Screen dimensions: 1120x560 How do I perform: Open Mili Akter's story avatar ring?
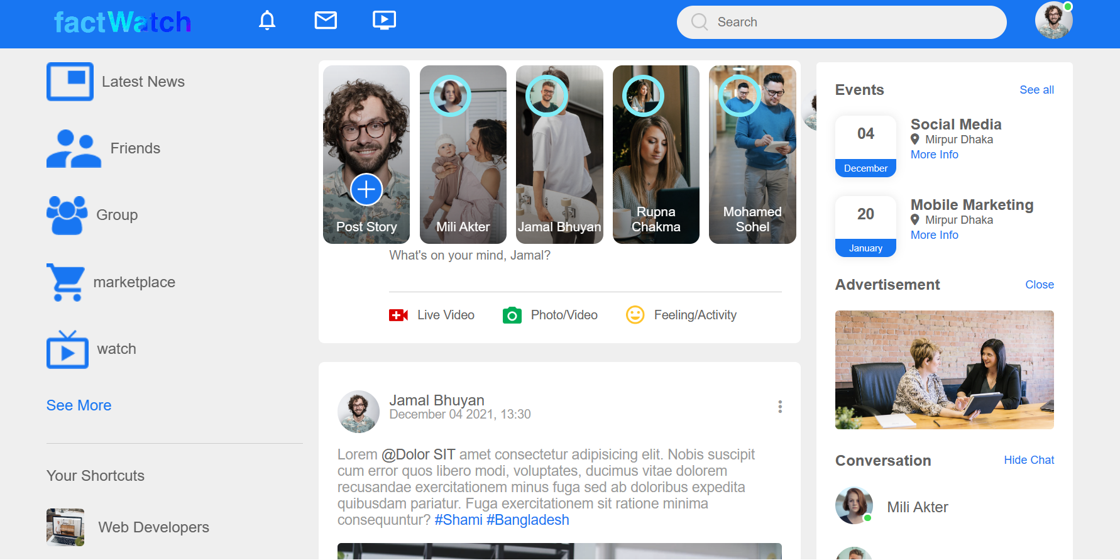click(450, 96)
